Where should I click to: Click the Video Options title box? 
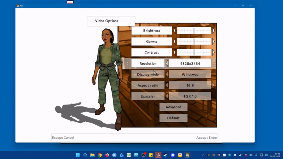111,21
